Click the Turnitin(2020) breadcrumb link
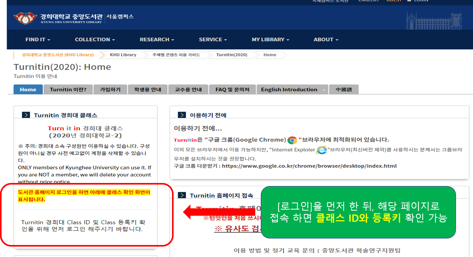 pos(232,55)
